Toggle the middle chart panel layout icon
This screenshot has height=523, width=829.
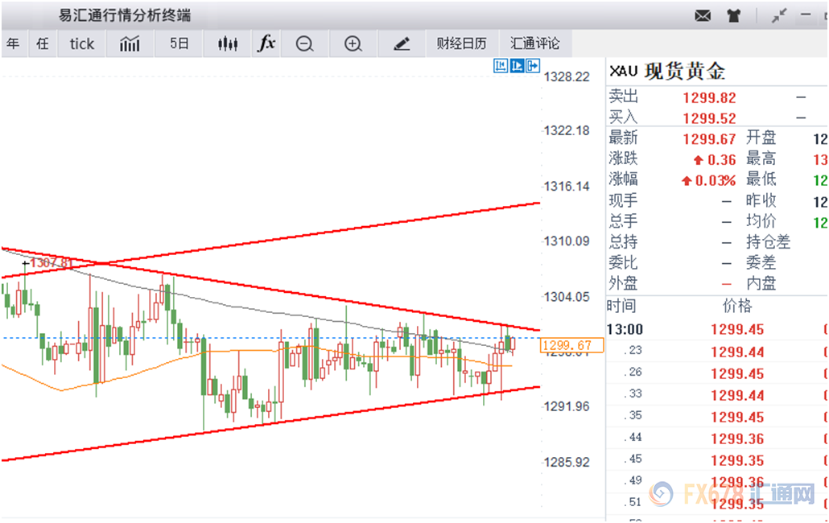[517, 66]
